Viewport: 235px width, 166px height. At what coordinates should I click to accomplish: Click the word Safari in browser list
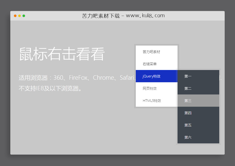point(127,78)
